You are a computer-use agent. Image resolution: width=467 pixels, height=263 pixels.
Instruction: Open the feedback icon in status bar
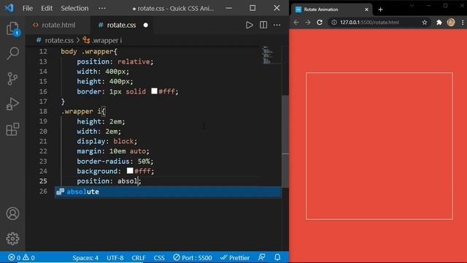262,257
